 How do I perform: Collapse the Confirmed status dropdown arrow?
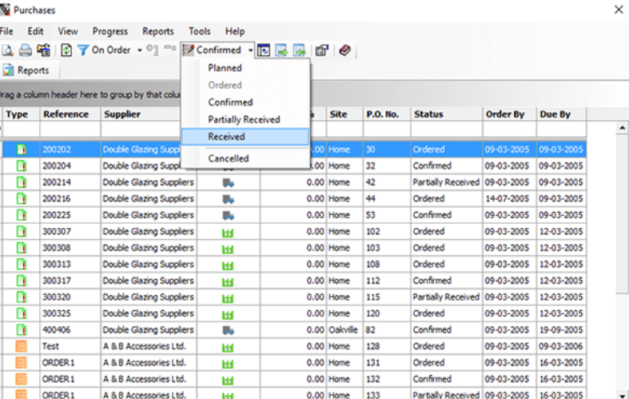tap(250, 50)
